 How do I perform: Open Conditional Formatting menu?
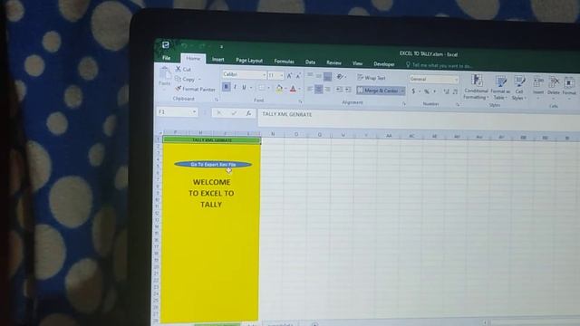click(476, 87)
